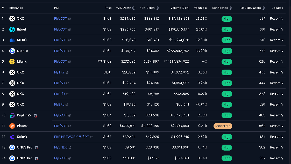Sort by the Price column header
The width and height of the screenshot is (291, 164).
(x=108, y=8)
